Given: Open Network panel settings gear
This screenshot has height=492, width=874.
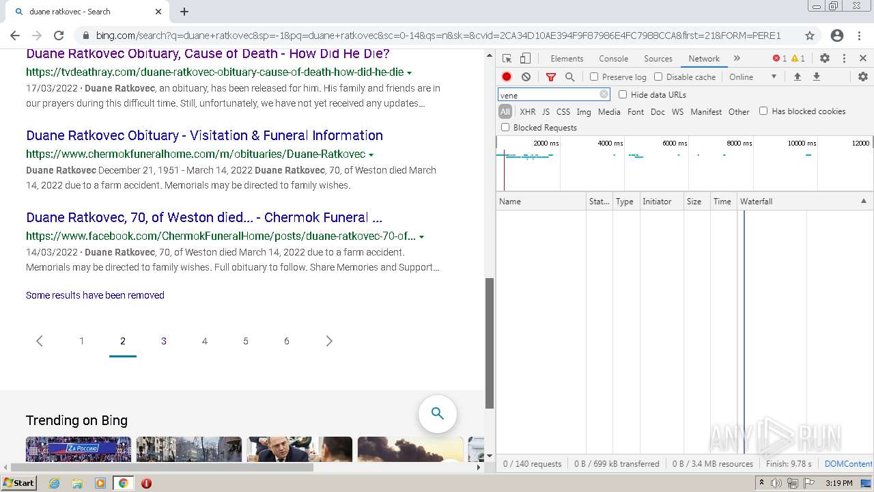Looking at the screenshot, I should 863,77.
